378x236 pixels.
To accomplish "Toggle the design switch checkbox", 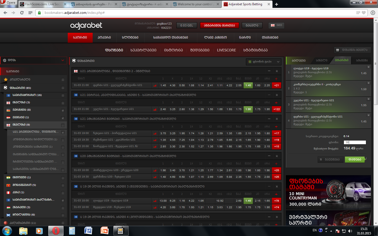I will pos(338,50).
